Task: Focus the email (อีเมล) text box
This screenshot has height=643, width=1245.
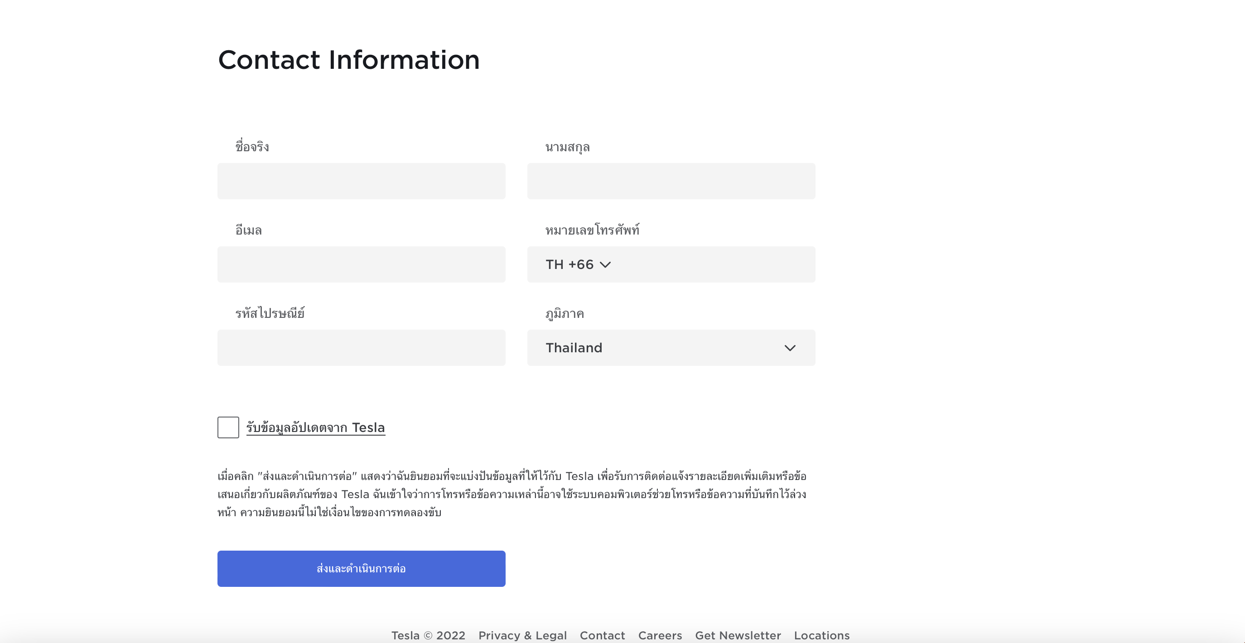Action: tap(361, 264)
